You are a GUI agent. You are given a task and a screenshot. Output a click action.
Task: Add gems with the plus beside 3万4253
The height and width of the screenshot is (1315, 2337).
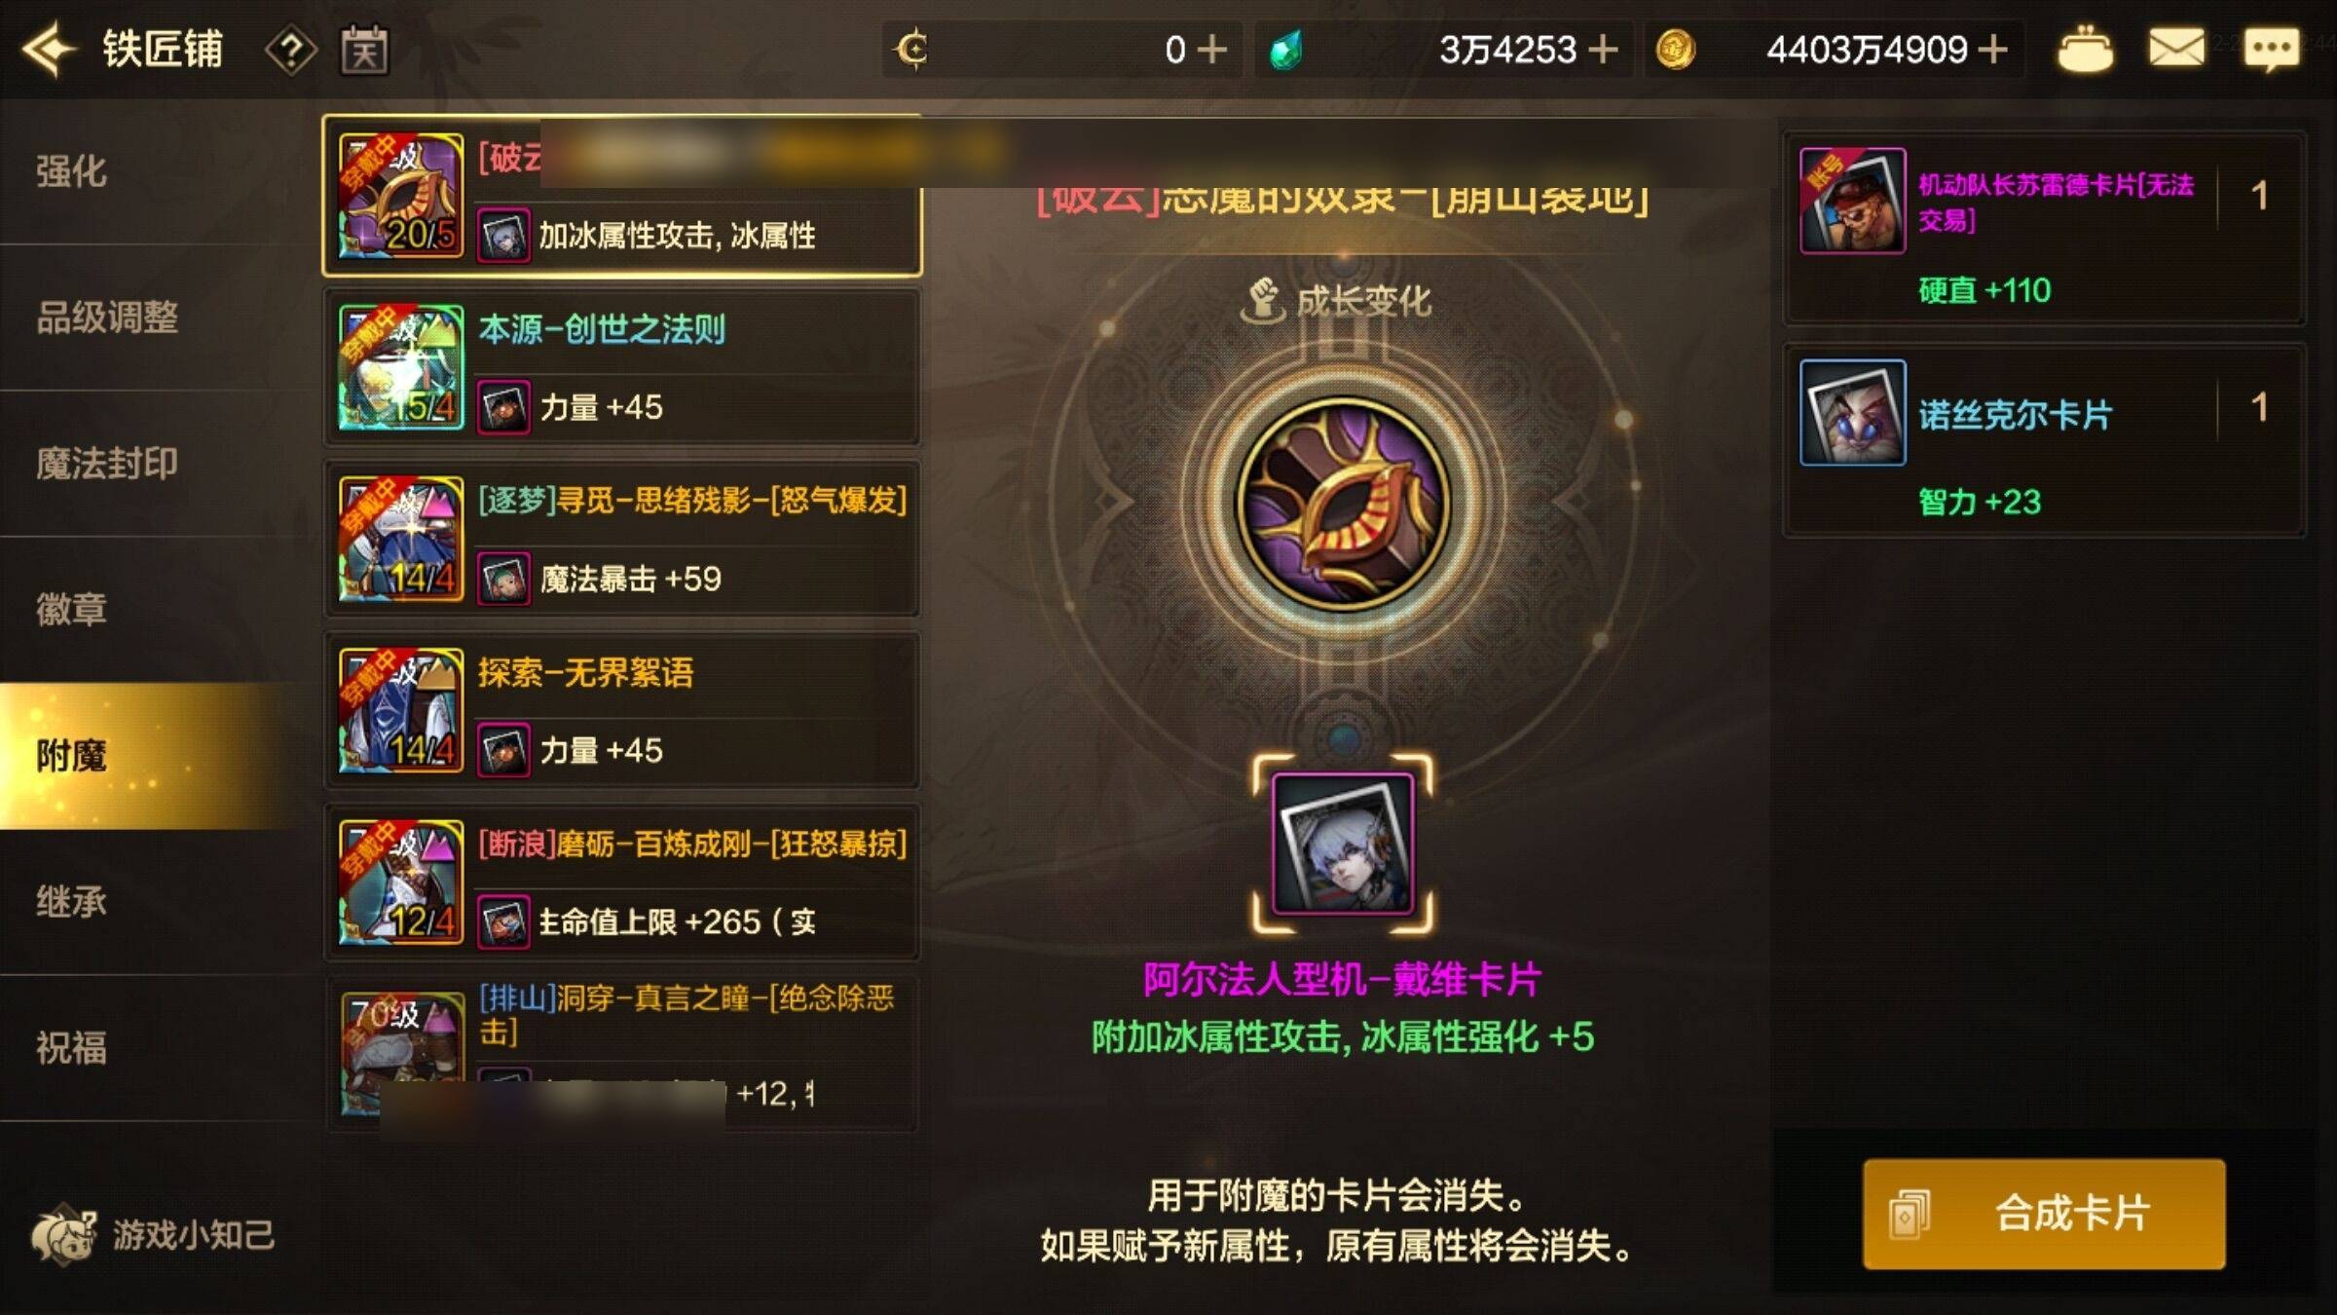[x=1602, y=49]
